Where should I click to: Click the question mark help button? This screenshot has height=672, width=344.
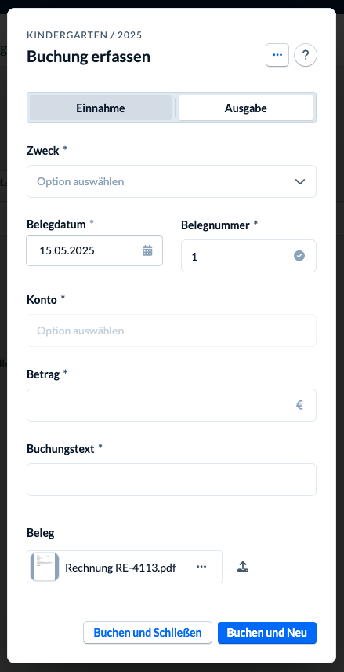[x=306, y=55]
